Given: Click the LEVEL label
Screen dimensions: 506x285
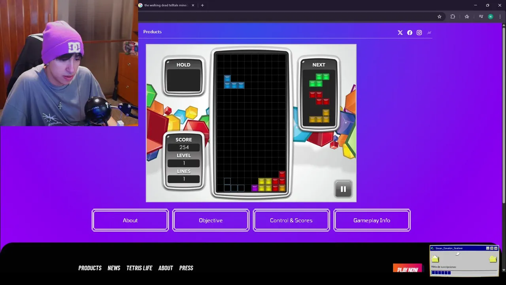Looking at the screenshot, I should click(184, 156).
